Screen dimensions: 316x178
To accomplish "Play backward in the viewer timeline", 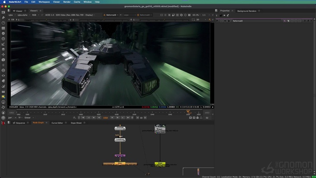I will click(99, 118).
